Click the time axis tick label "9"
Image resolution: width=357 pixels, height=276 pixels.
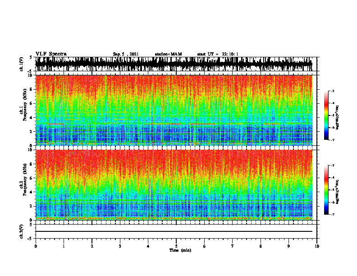pos(288,246)
